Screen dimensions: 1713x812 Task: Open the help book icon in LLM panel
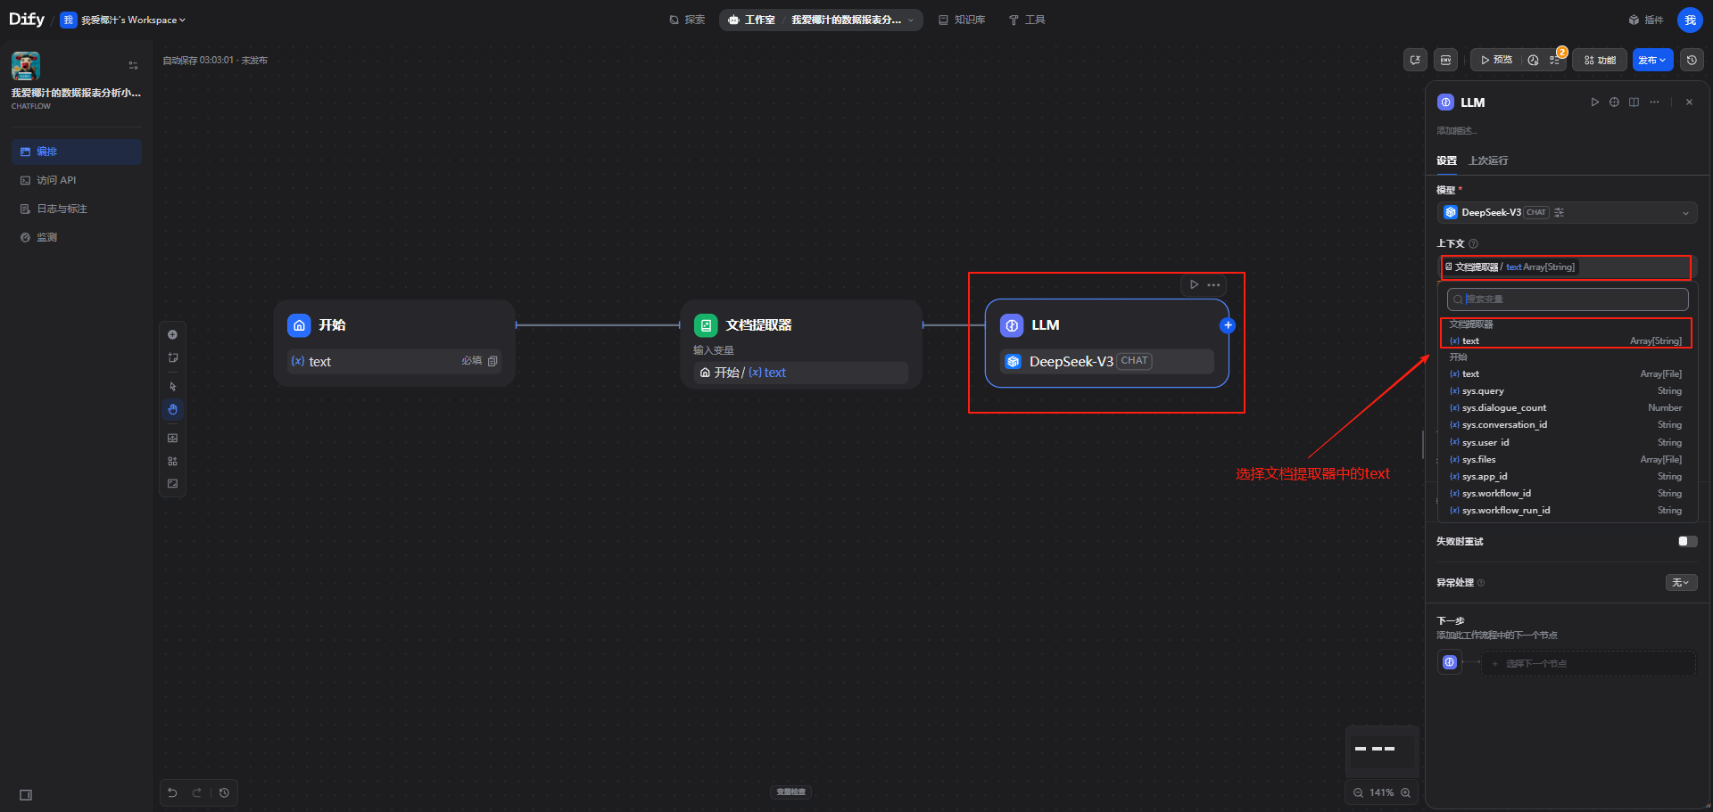pos(1634,103)
